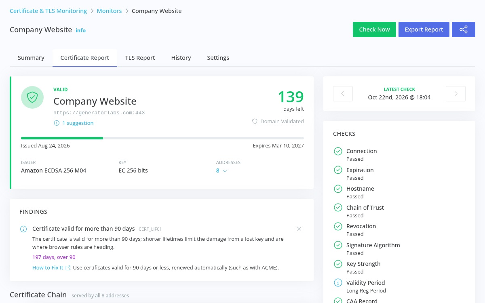Click the Key Strength check icon
Screen dimensions: 485x303
(x=338, y=264)
